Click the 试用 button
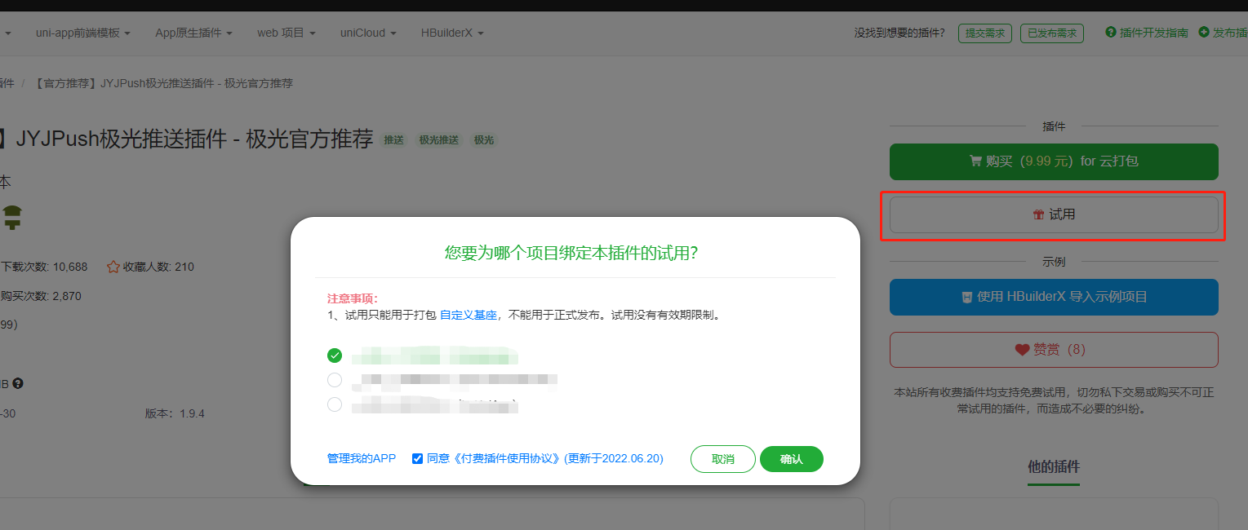The height and width of the screenshot is (530, 1248). (1054, 214)
